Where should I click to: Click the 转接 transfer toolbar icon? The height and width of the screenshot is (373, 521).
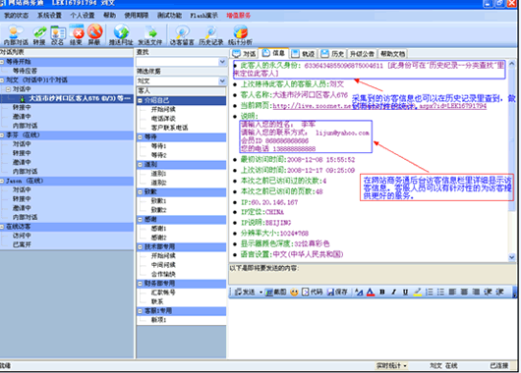[x=39, y=35]
